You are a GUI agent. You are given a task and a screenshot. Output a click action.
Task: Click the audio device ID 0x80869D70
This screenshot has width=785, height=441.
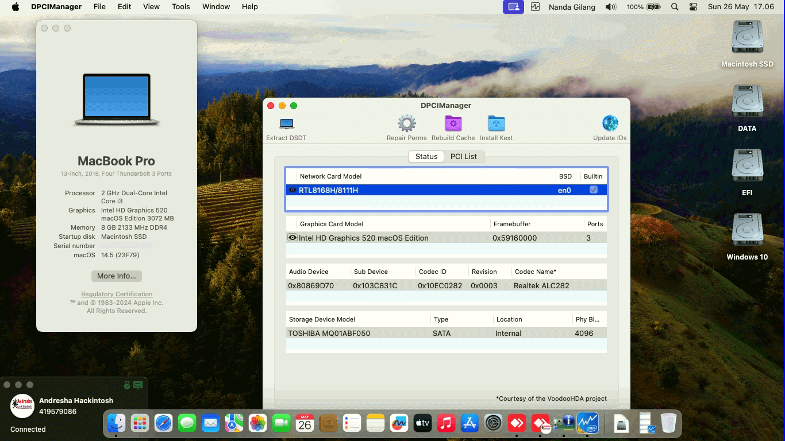click(x=311, y=285)
